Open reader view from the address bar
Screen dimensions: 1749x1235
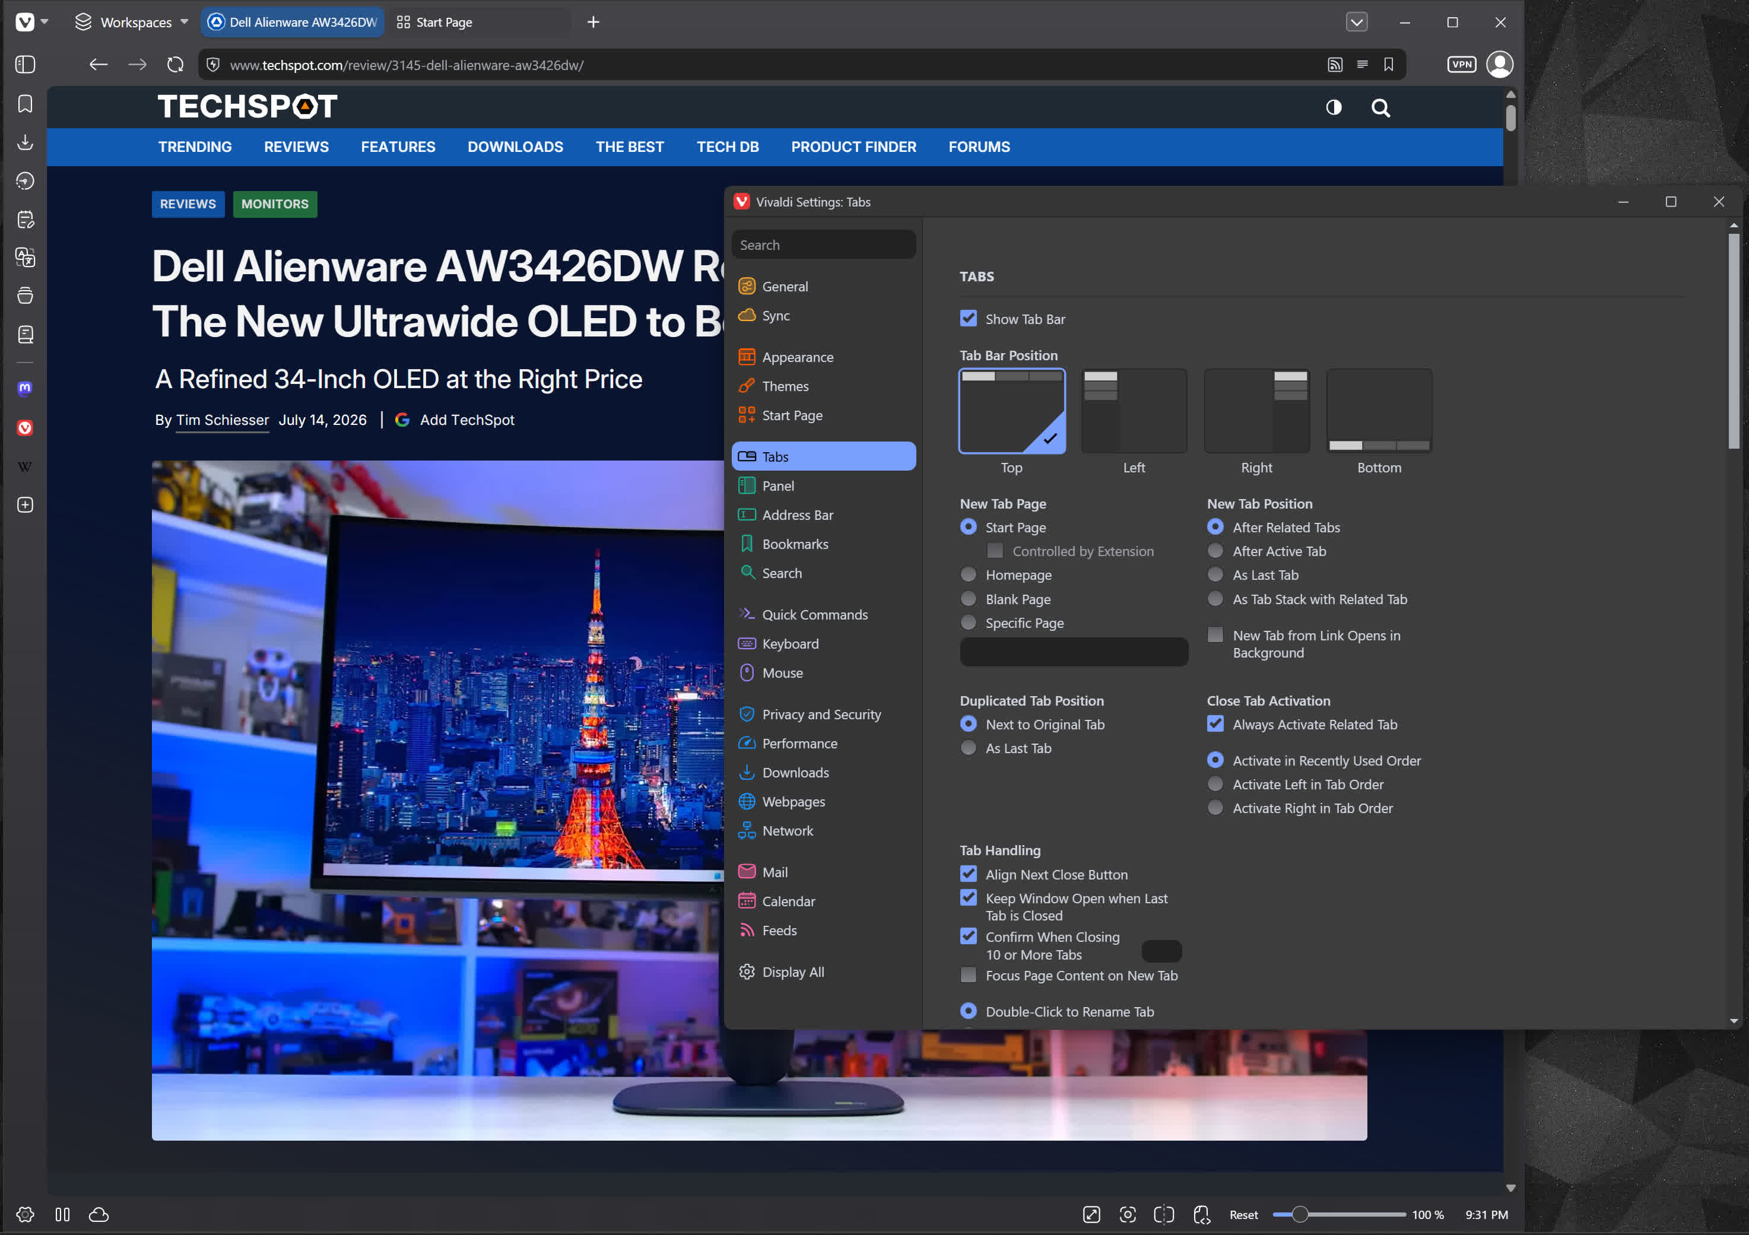click(1362, 65)
